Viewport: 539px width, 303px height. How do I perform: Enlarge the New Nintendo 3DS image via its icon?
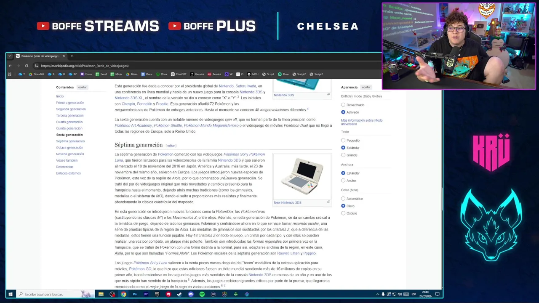[328, 202]
